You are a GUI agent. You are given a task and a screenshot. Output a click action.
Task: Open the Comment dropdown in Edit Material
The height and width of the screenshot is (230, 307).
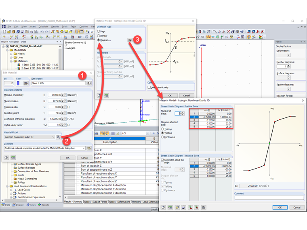click(84, 148)
